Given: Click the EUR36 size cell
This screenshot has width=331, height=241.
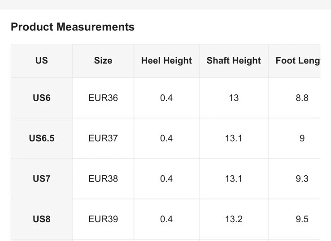Looking at the screenshot, I should pyautogui.click(x=103, y=98).
